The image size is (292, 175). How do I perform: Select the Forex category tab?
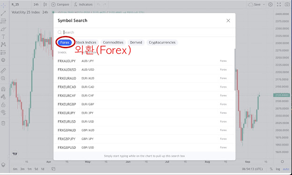click(65, 43)
